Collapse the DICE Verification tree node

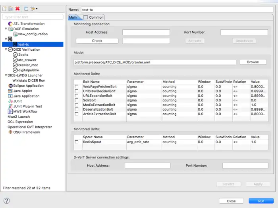coord(6,50)
